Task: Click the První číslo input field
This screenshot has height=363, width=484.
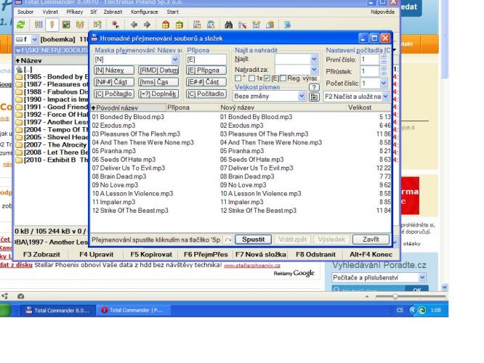Action: point(370,60)
